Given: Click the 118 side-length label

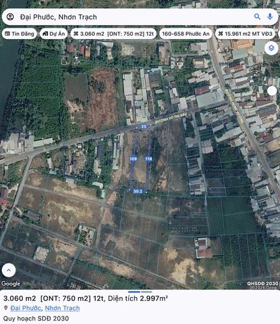Looking at the screenshot, I should click(148, 159).
